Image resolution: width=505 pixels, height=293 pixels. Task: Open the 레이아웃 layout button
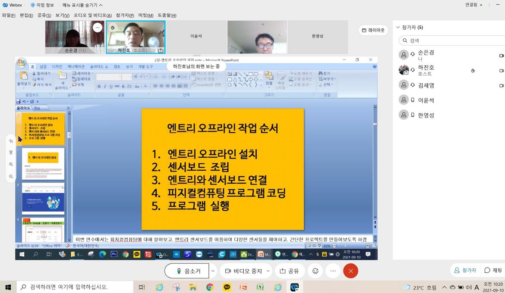tap(373, 30)
